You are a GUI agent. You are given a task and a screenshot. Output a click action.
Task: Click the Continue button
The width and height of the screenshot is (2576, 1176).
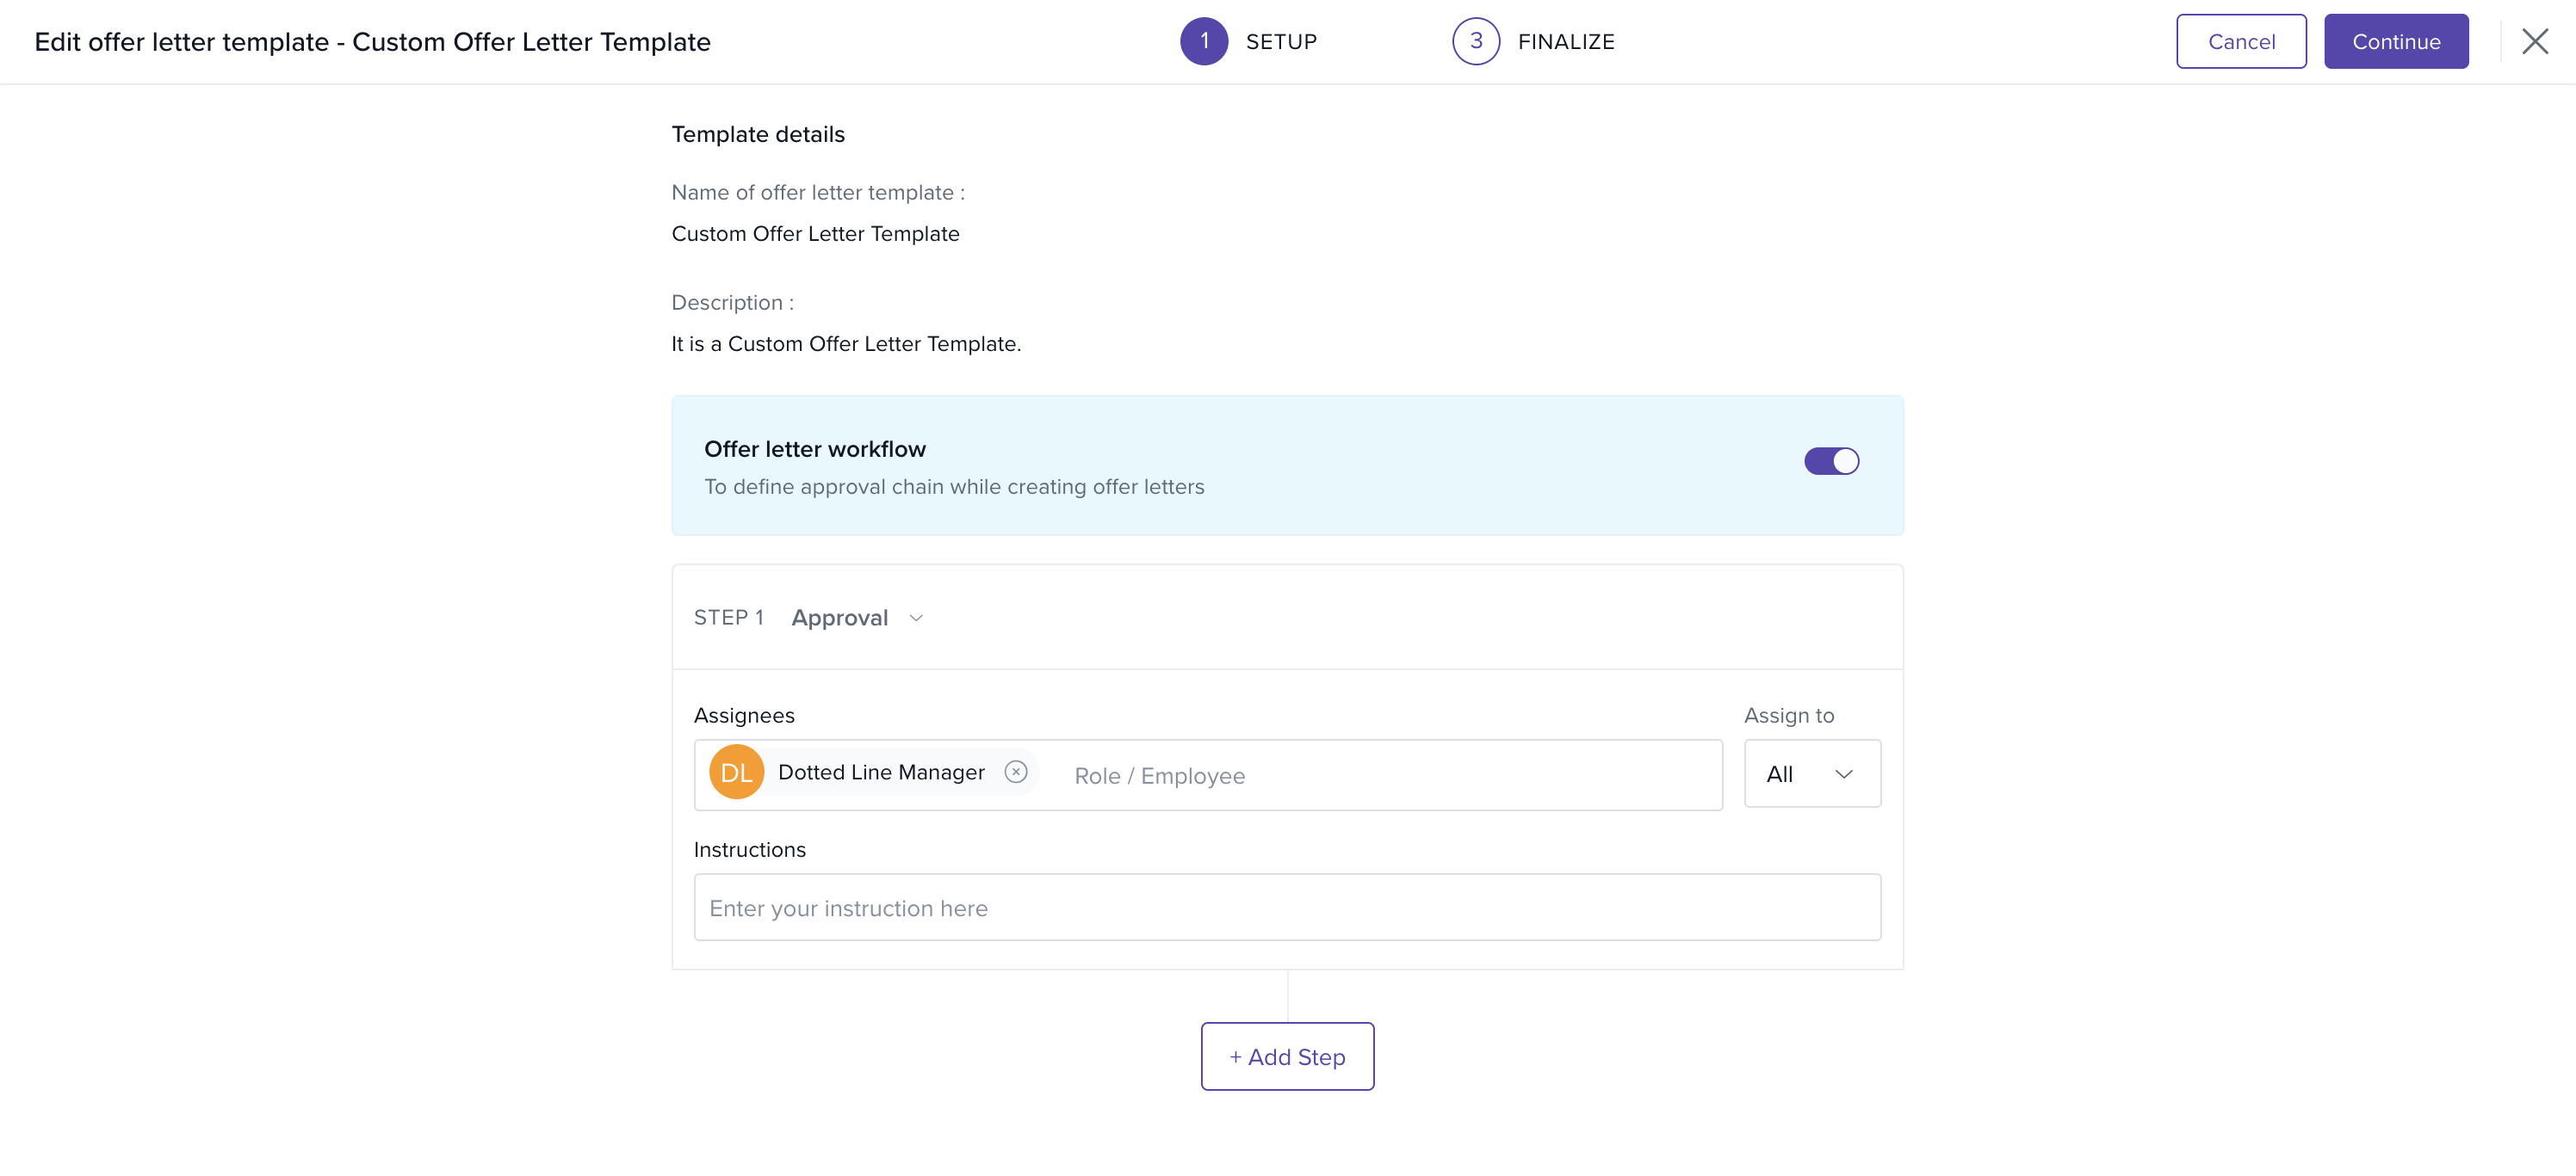pyautogui.click(x=2395, y=41)
